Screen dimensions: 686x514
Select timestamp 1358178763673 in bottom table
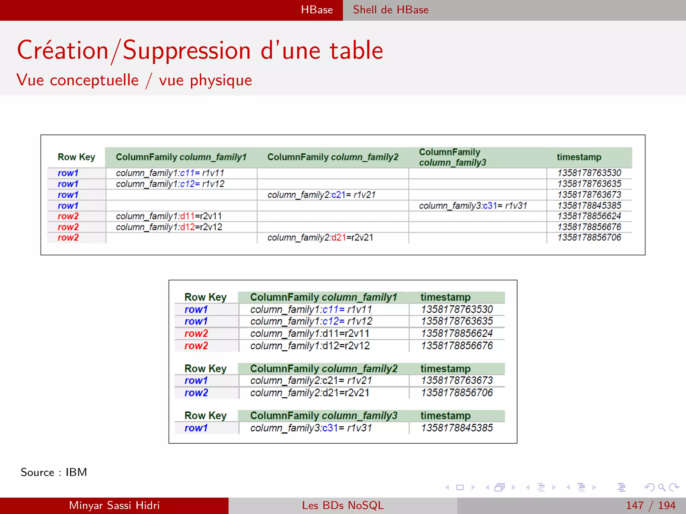pyautogui.click(x=457, y=380)
